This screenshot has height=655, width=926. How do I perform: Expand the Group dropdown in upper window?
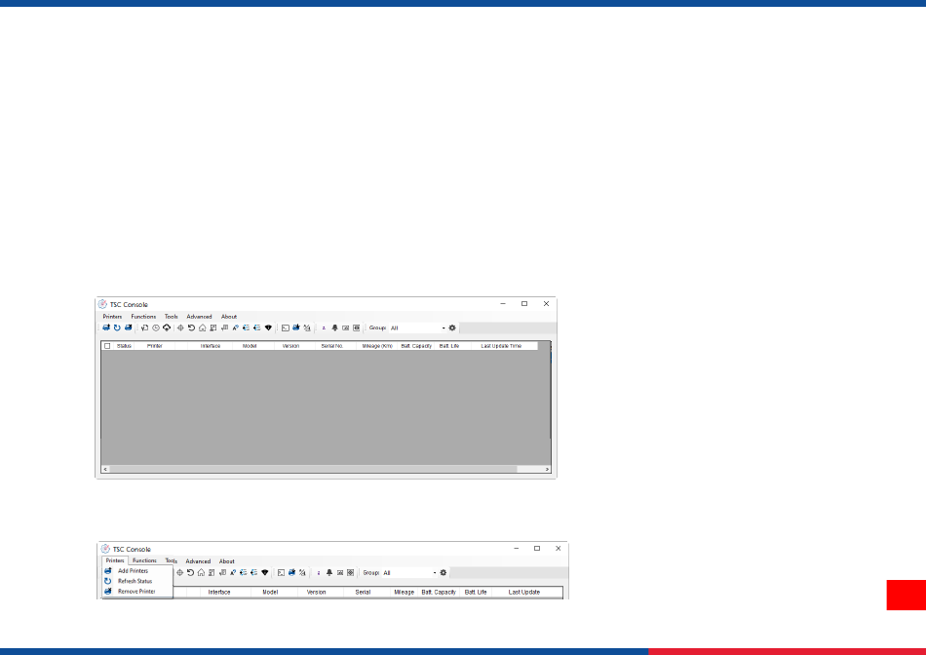pos(444,328)
